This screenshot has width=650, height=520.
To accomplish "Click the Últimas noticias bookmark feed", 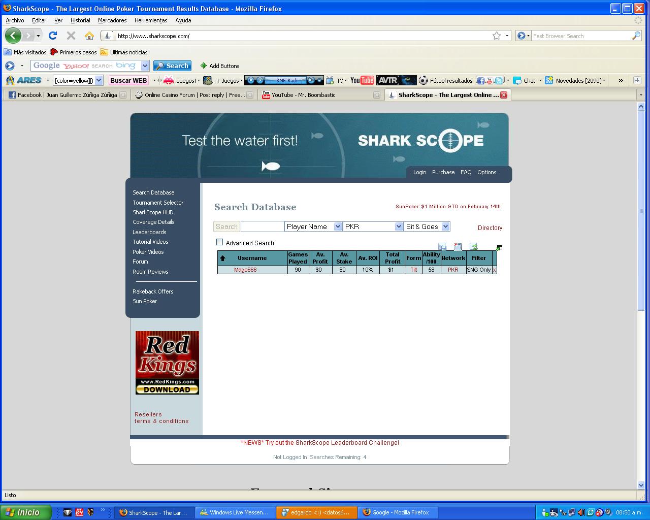I will coord(124,52).
